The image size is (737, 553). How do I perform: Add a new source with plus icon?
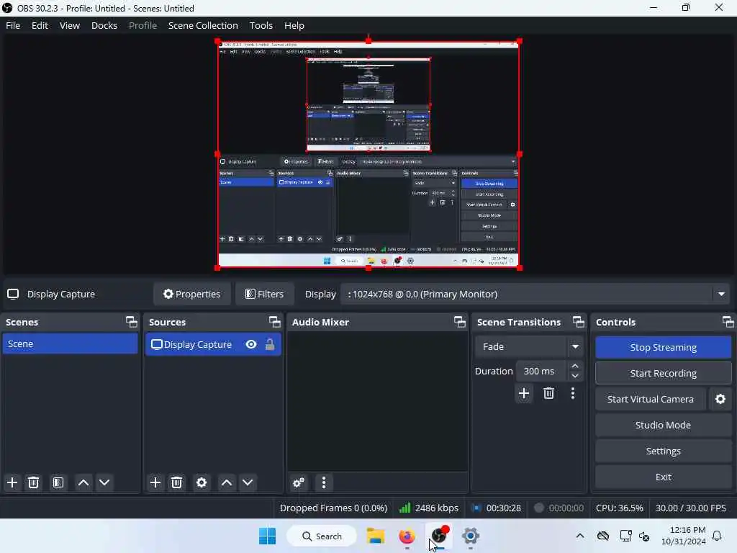[x=155, y=482]
